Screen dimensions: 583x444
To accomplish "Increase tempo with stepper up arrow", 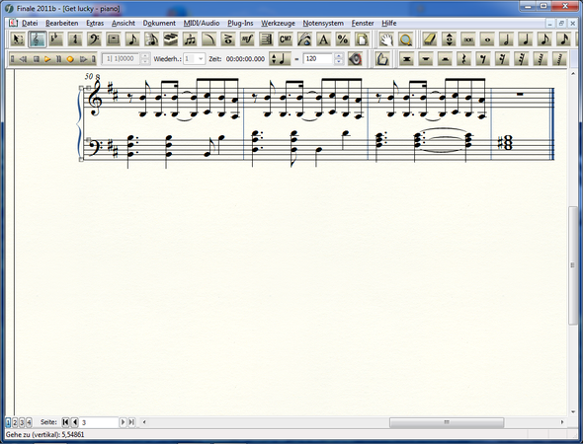I will pos(338,56).
